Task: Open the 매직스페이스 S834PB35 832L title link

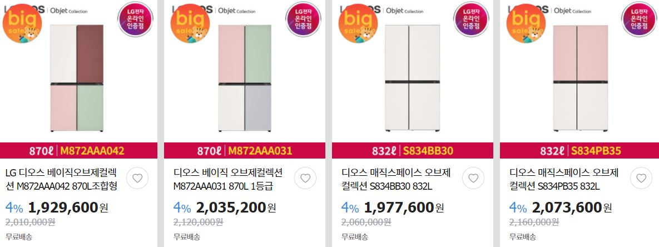Action: 564,179
